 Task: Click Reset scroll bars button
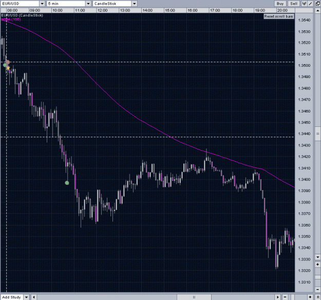[279, 16]
